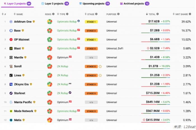Click the Arbitrum One TVL breakdown bar
This screenshot has width=196, height=130.
(155, 24)
